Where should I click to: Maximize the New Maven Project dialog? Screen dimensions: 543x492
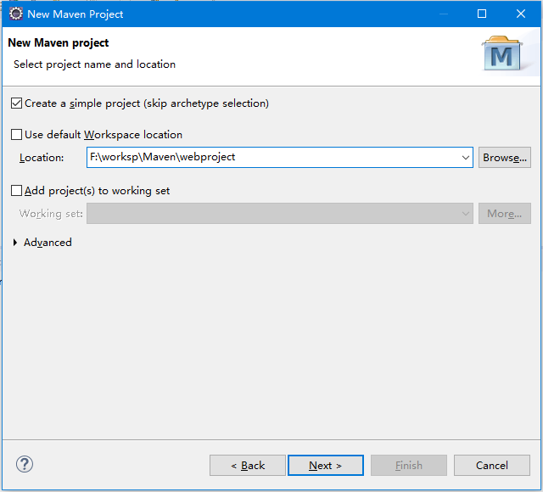tap(482, 14)
